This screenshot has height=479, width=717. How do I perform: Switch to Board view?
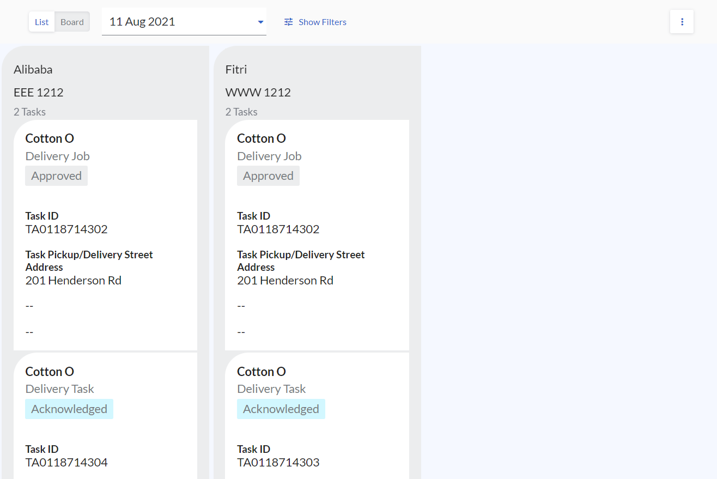[72, 22]
